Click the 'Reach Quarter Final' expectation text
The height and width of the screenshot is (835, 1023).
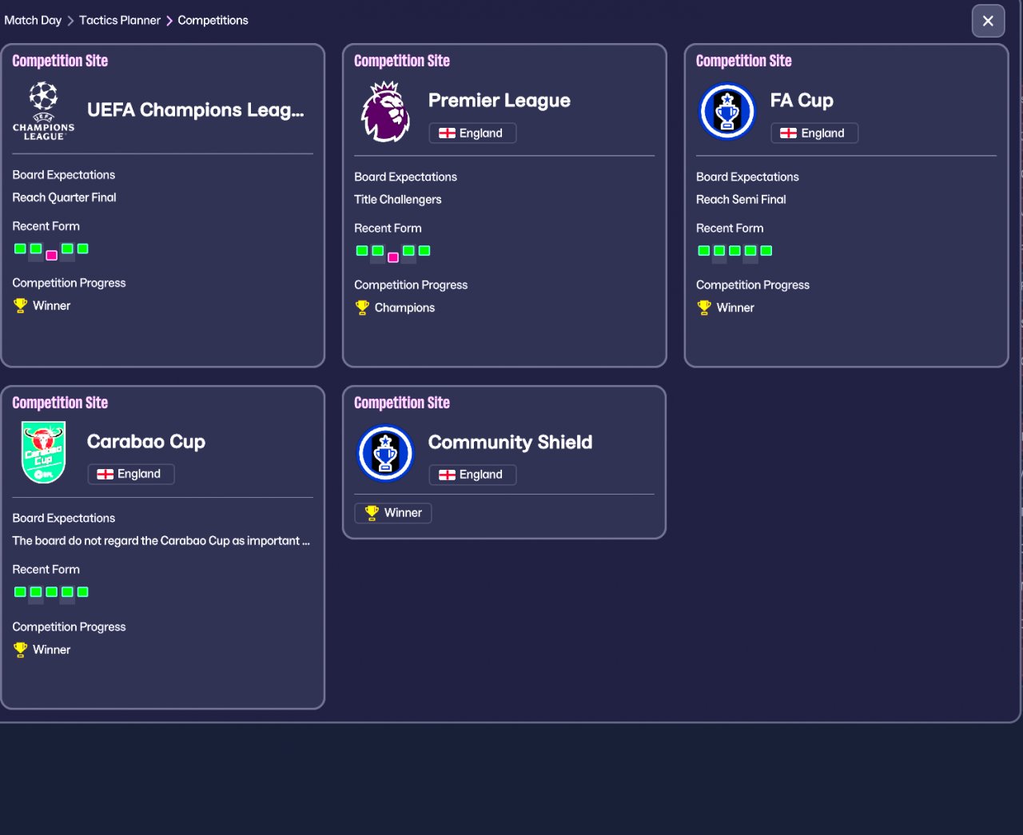tap(64, 197)
